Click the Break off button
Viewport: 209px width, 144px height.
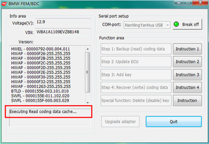coord(188,24)
